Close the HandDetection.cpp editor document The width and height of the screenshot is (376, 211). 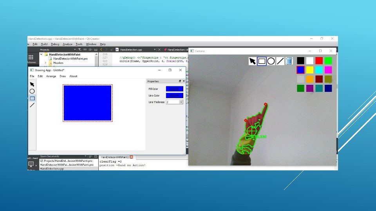coord(159,50)
